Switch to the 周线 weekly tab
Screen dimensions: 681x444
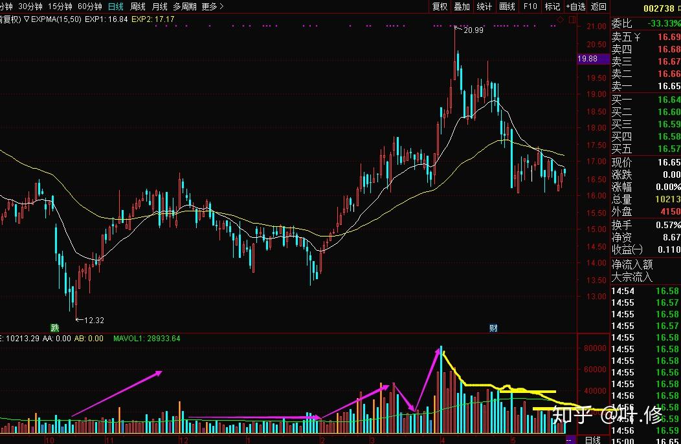coord(138,6)
